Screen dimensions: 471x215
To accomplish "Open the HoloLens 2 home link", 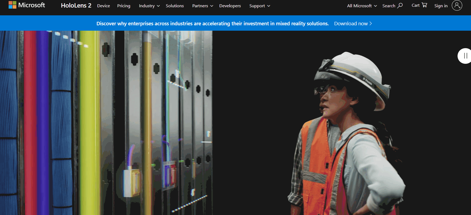I will (76, 6).
